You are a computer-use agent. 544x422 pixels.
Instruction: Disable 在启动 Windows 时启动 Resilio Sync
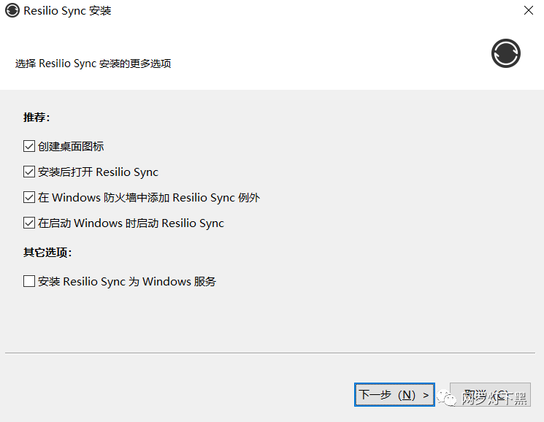click(x=29, y=223)
